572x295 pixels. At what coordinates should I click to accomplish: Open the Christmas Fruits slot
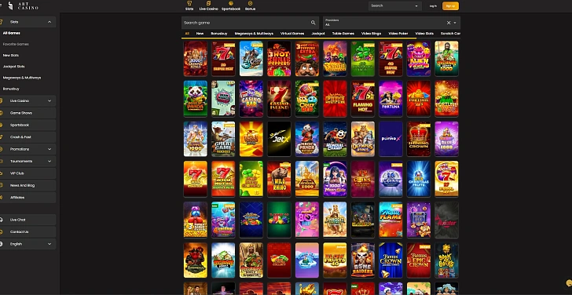pos(419,179)
